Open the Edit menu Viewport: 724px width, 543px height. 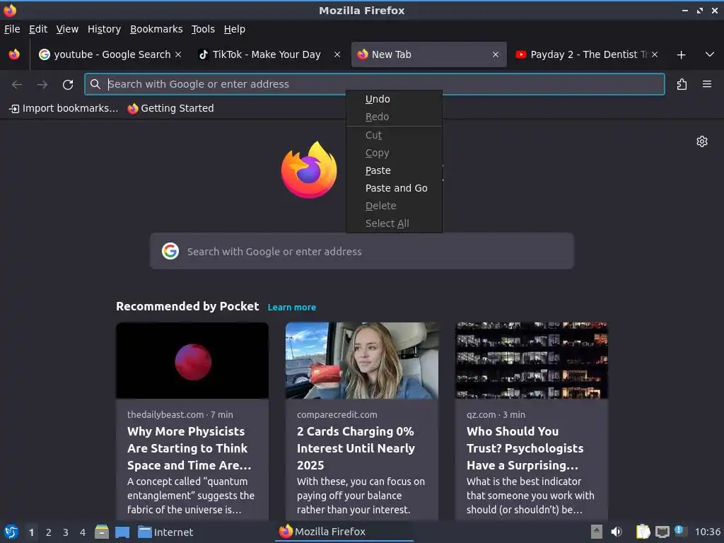click(x=38, y=29)
